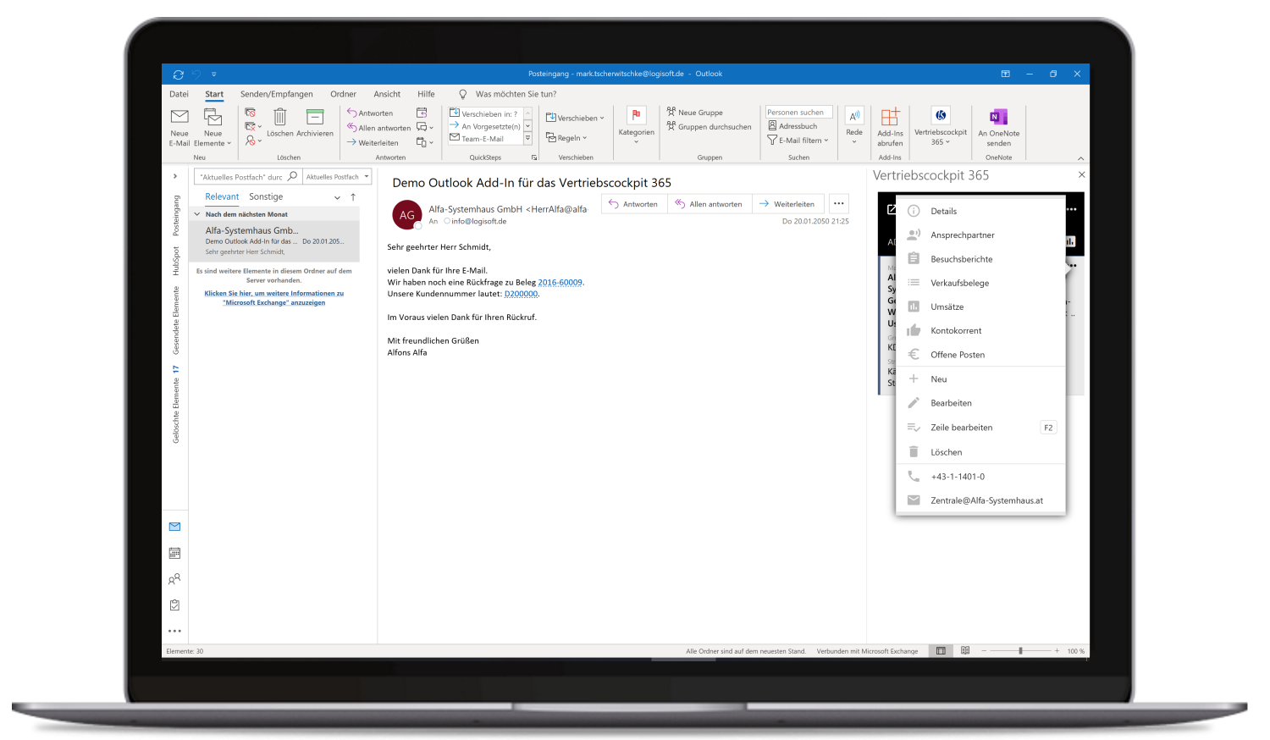Viewport: 1270px width, 740px height.
Task: Click into Personen suchen field
Action: [799, 112]
